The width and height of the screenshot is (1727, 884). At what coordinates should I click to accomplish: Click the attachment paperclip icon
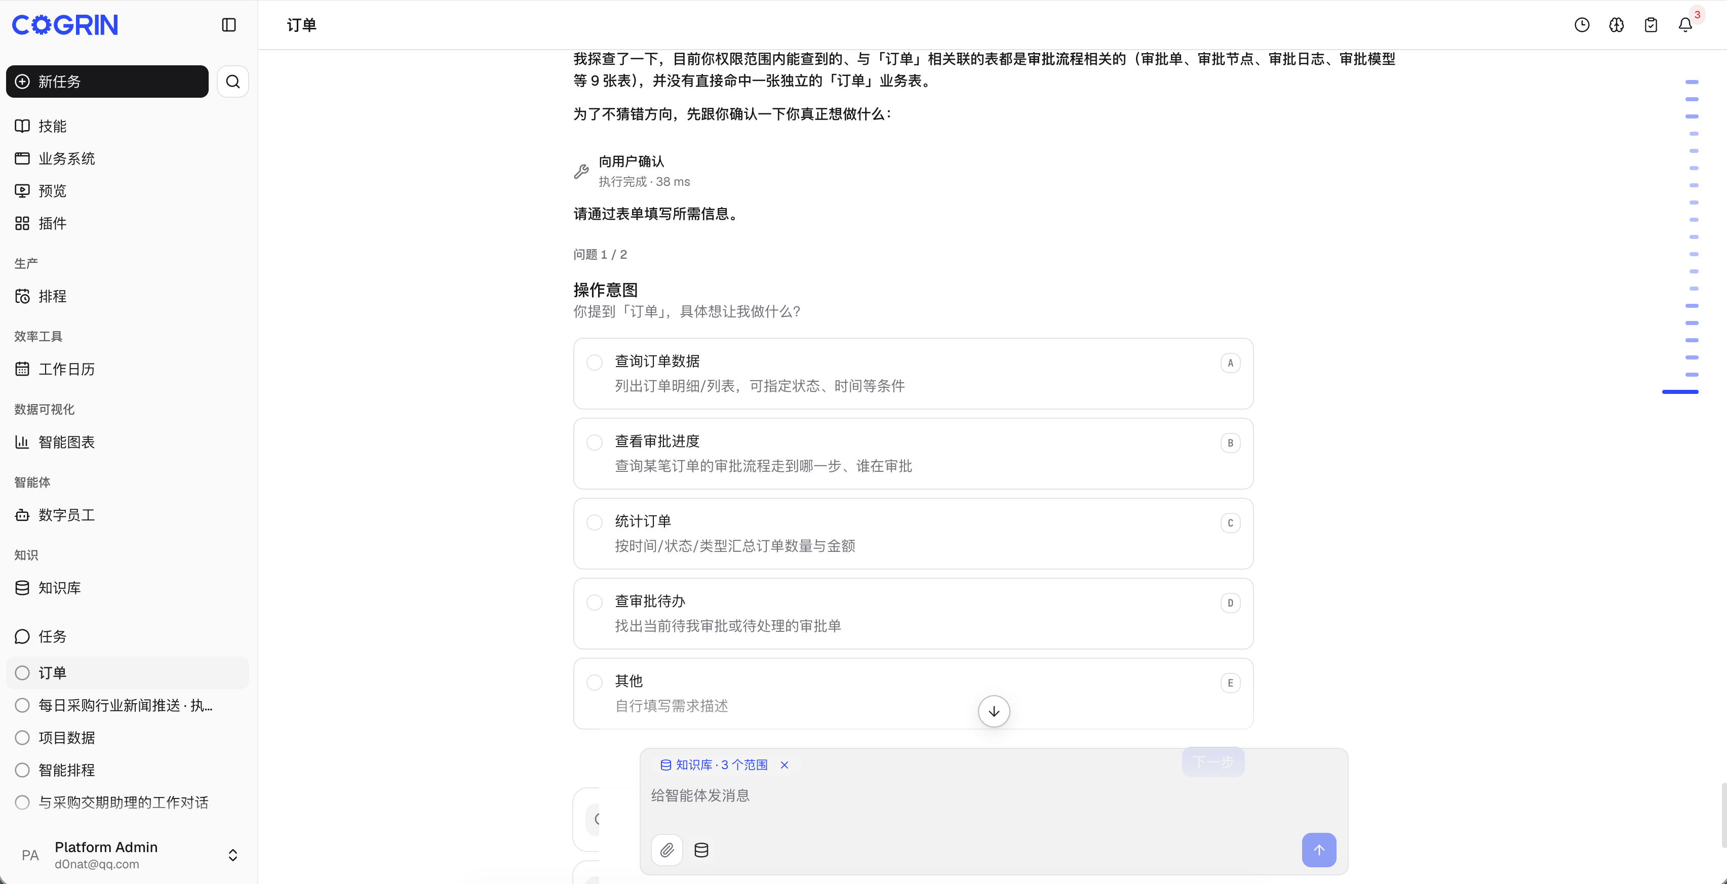click(667, 850)
